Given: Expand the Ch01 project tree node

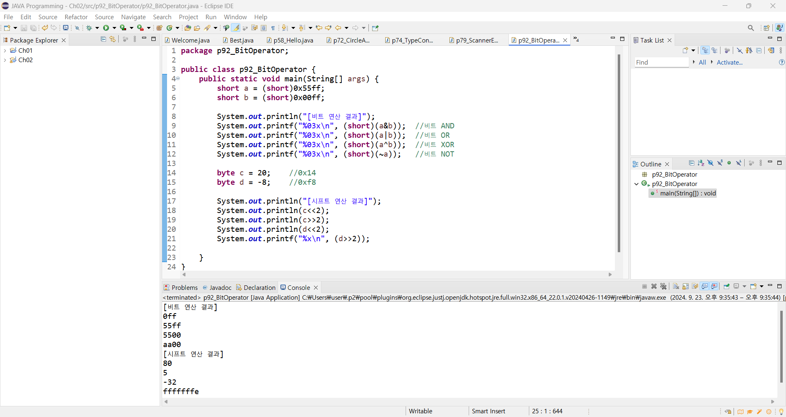Looking at the screenshot, I should [x=5, y=50].
